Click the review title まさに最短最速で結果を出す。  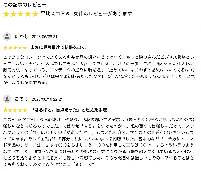[59, 47]
